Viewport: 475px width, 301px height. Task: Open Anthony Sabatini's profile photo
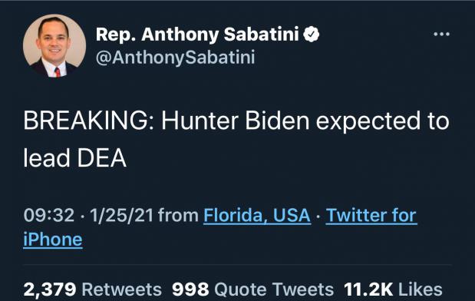tap(54, 46)
